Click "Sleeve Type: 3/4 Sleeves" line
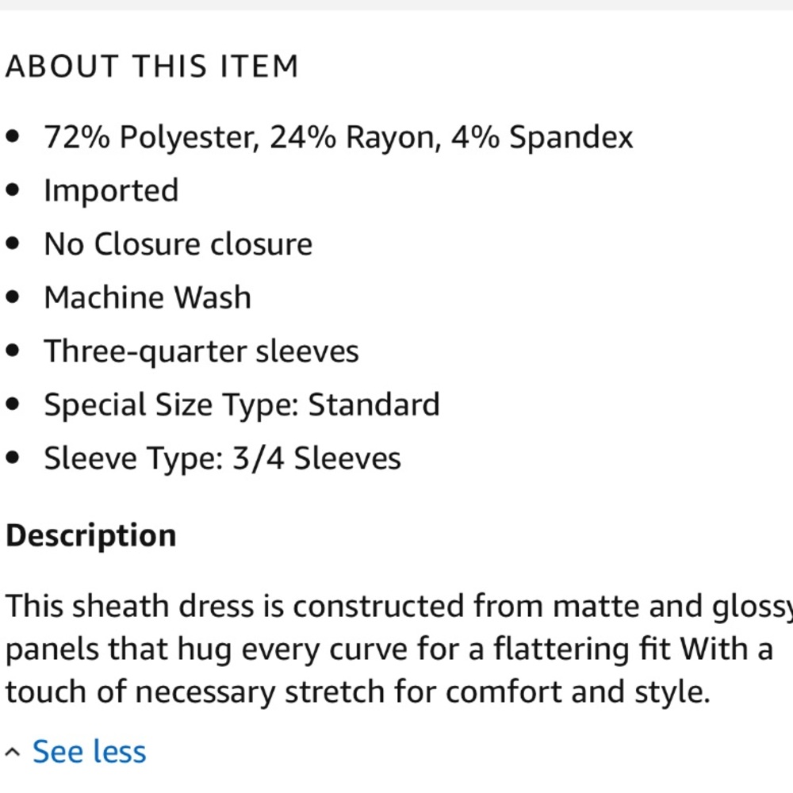 (222, 458)
